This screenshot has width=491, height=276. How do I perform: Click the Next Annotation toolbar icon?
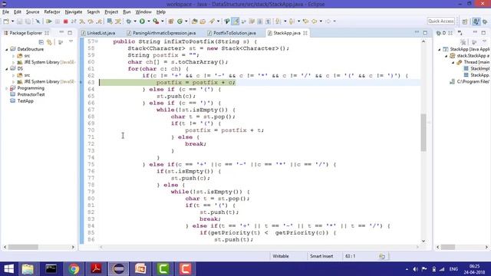(x=278, y=21)
